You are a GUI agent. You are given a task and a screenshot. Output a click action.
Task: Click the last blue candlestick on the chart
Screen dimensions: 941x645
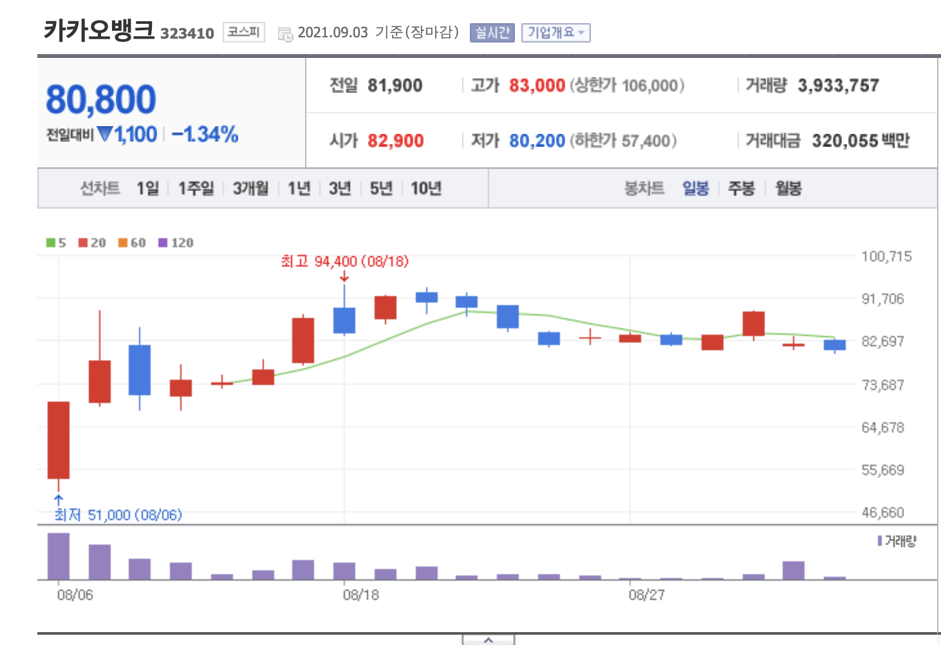[835, 345]
